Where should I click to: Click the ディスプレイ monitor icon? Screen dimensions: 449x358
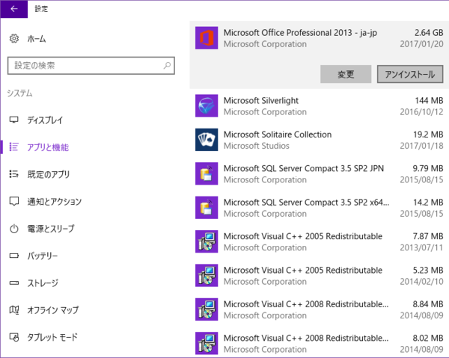point(14,120)
